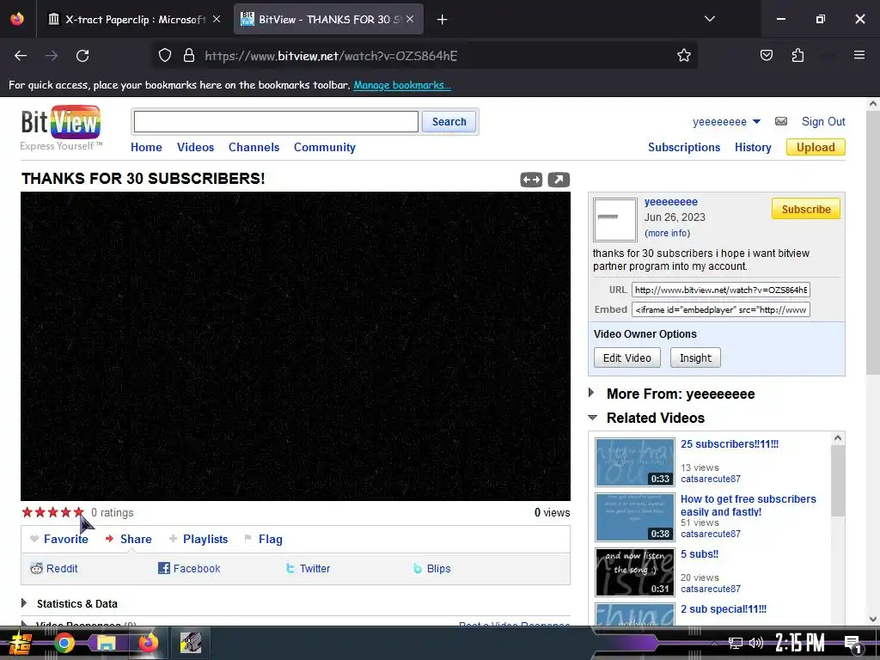Open How to get free subscribers link
Screen dimensions: 880x660
point(749,505)
